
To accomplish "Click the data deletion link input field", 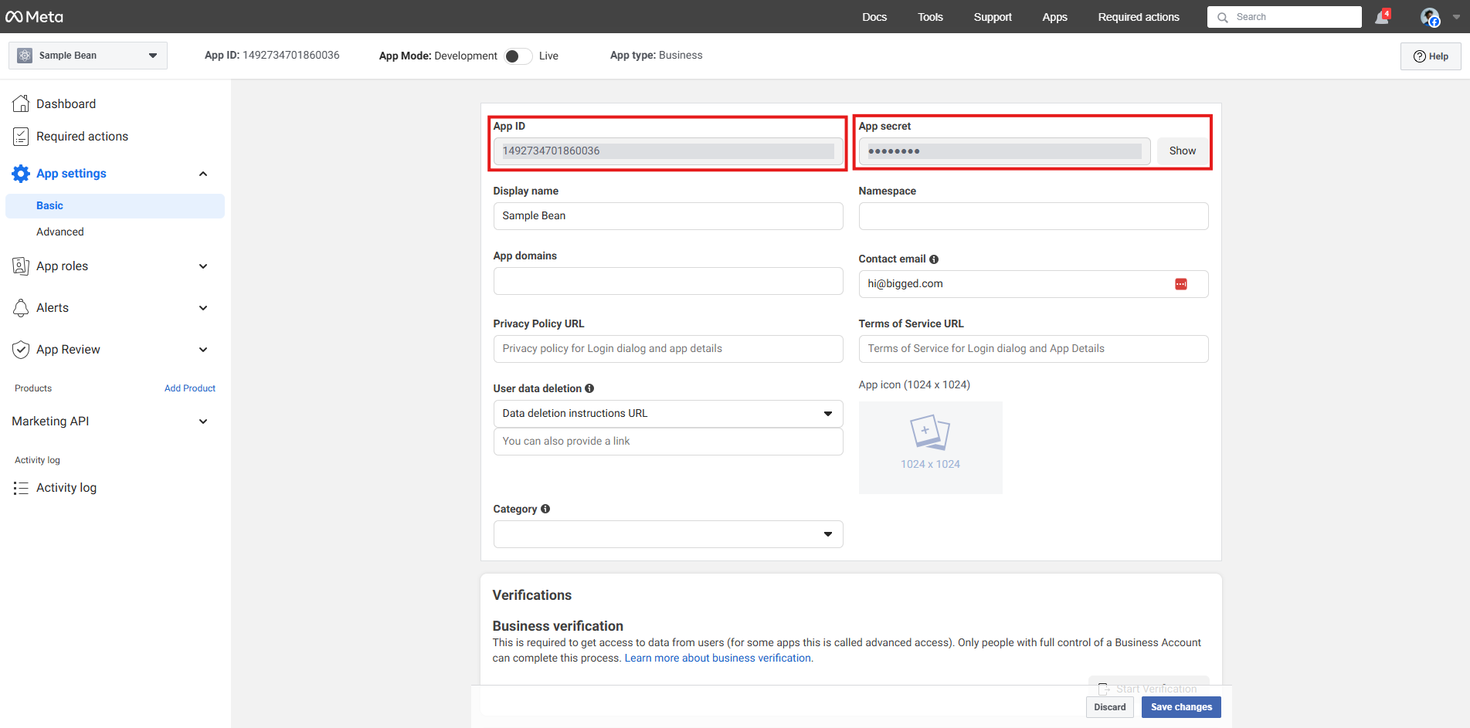I will [668, 442].
